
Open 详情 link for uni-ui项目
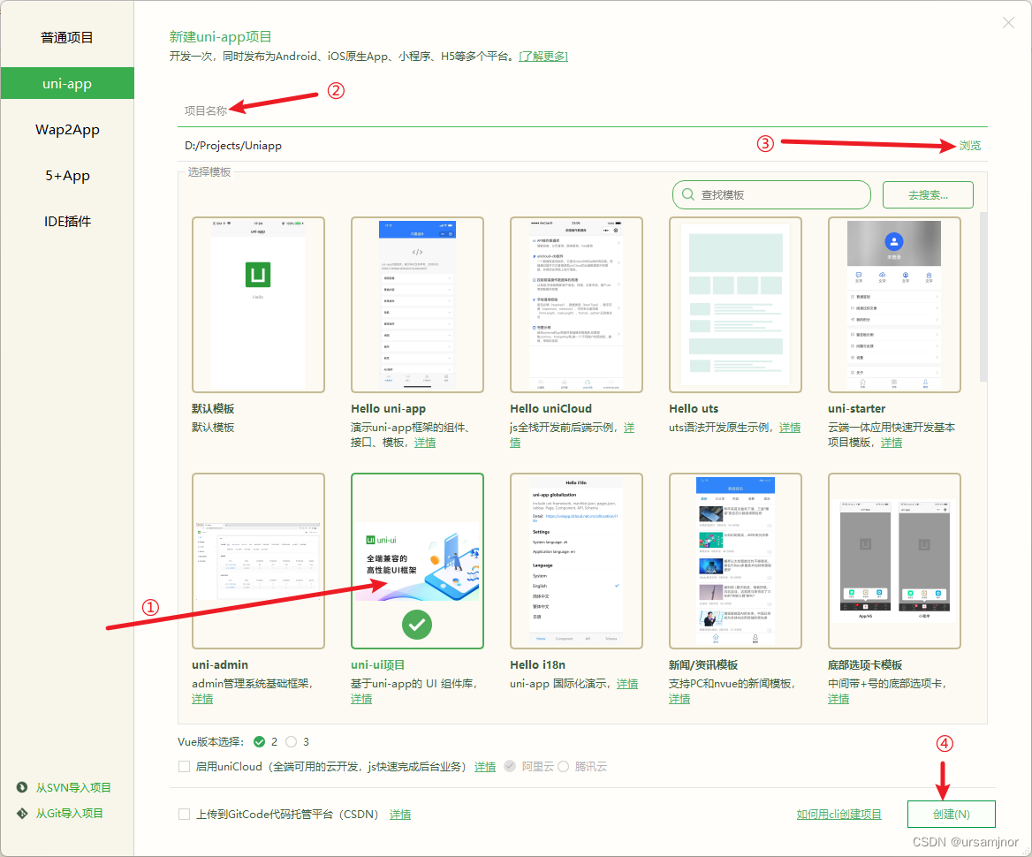pos(361,698)
